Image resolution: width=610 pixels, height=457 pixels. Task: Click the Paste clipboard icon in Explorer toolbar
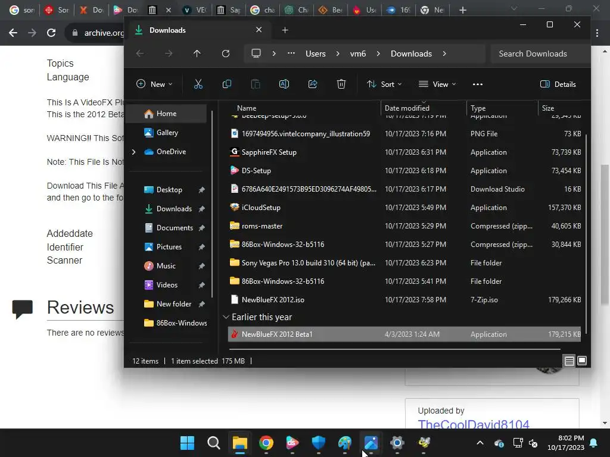point(256,84)
